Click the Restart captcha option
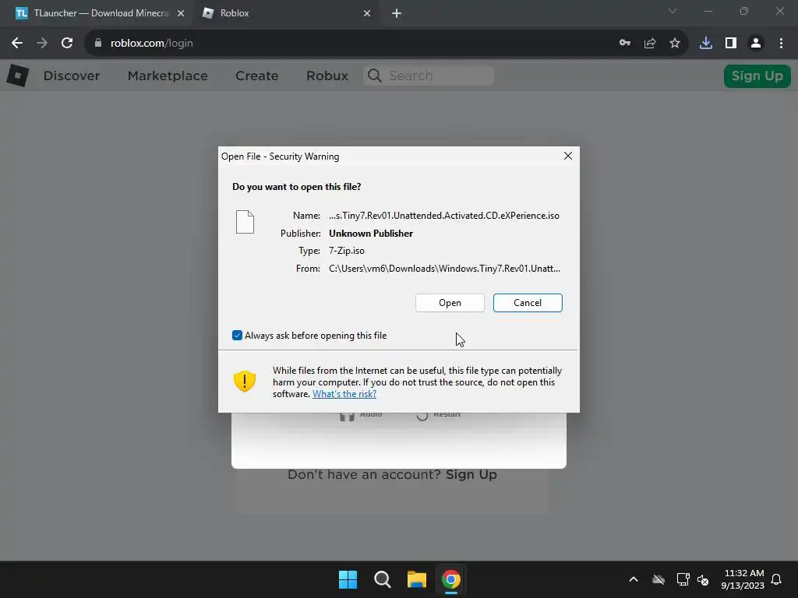798x598 pixels. click(x=439, y=415)
